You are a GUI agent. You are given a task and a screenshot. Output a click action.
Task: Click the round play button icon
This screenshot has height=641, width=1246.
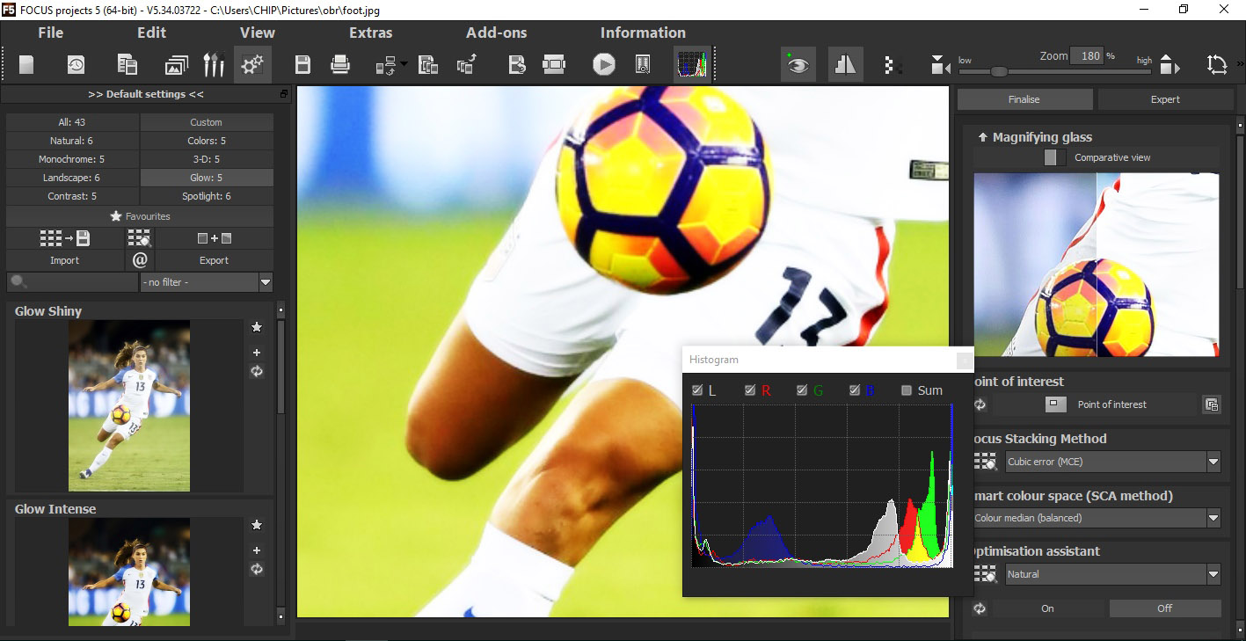[x=603, y=64]
